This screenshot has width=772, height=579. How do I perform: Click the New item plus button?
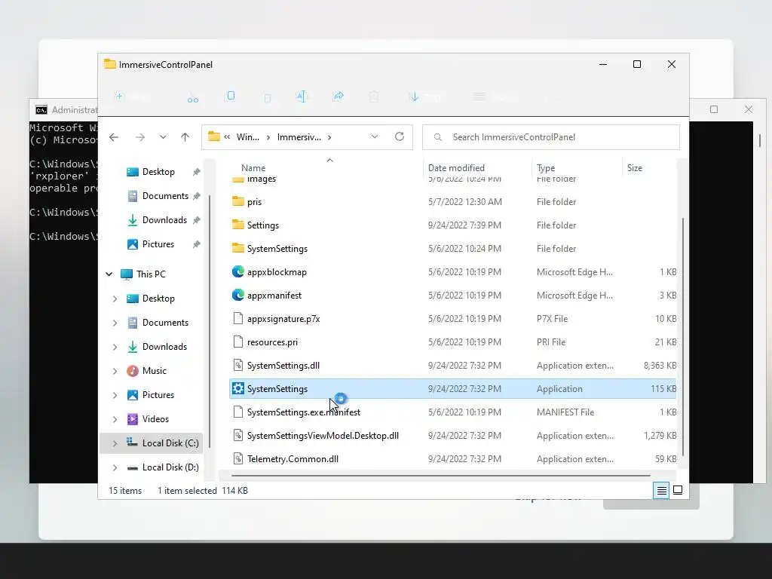[132, 96]
